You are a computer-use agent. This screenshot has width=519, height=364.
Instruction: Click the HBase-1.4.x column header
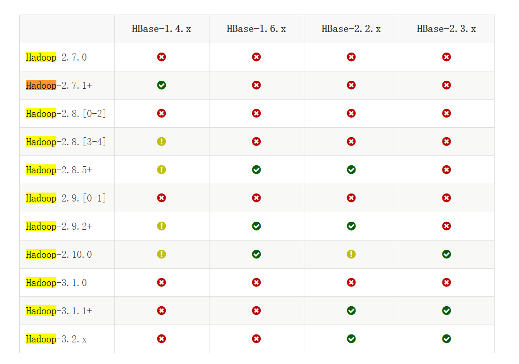coord(162,29)
